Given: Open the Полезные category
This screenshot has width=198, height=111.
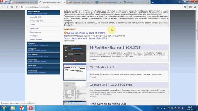Looking at the screenshot, I should pos(43,72).
